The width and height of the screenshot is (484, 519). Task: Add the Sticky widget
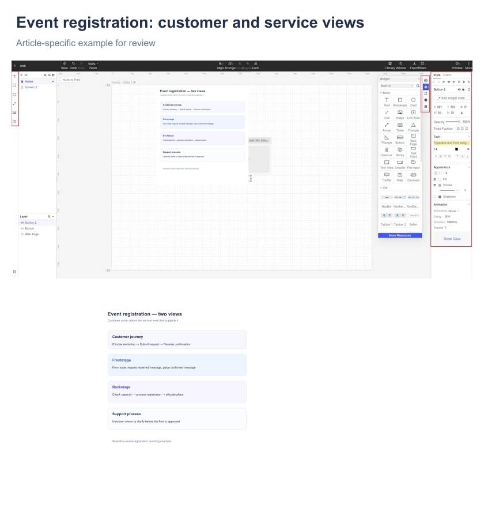pyautogui.click(x=400, y=152)
